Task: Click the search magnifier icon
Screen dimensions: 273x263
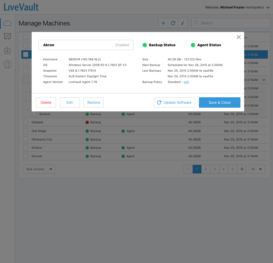Action: (196, 23)
